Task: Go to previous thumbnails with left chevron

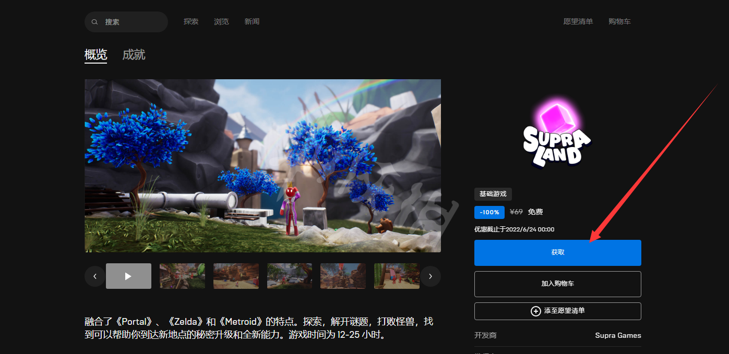Action: click(x=95, y=276)
